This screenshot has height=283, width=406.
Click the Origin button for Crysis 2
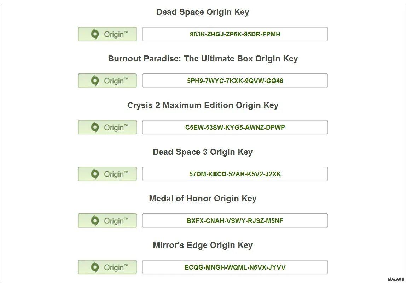[x=107, y=127]
